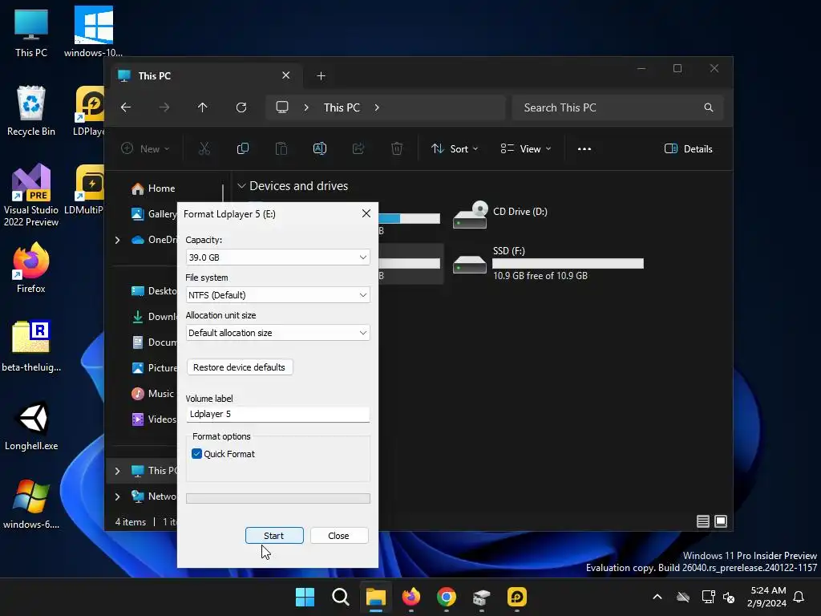Switch to large thumbnails view icon
The height and width of the screenshot is (616, 821).
[721, 521]
